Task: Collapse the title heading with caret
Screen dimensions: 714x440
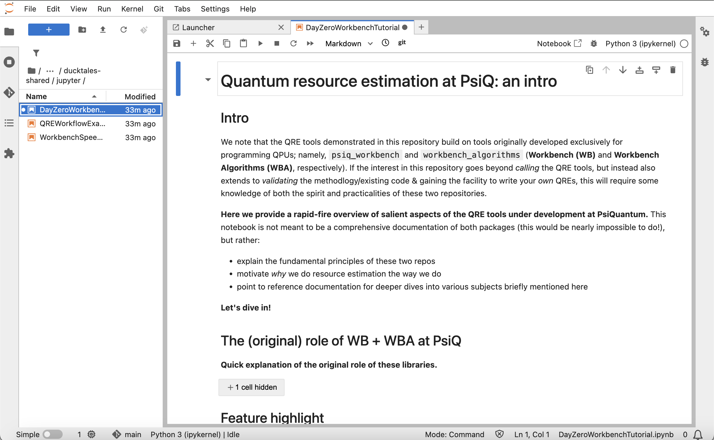Action: tap(208, 80)
